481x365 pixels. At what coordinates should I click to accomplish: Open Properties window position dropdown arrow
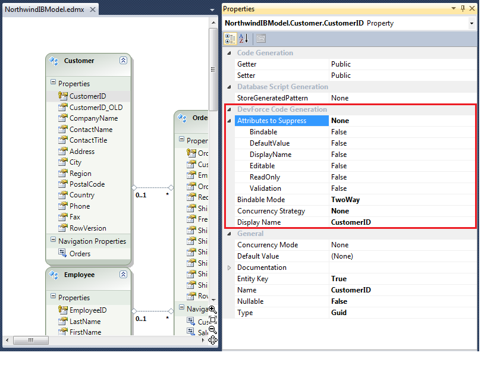pyautogui.click(x=454, y=8)
